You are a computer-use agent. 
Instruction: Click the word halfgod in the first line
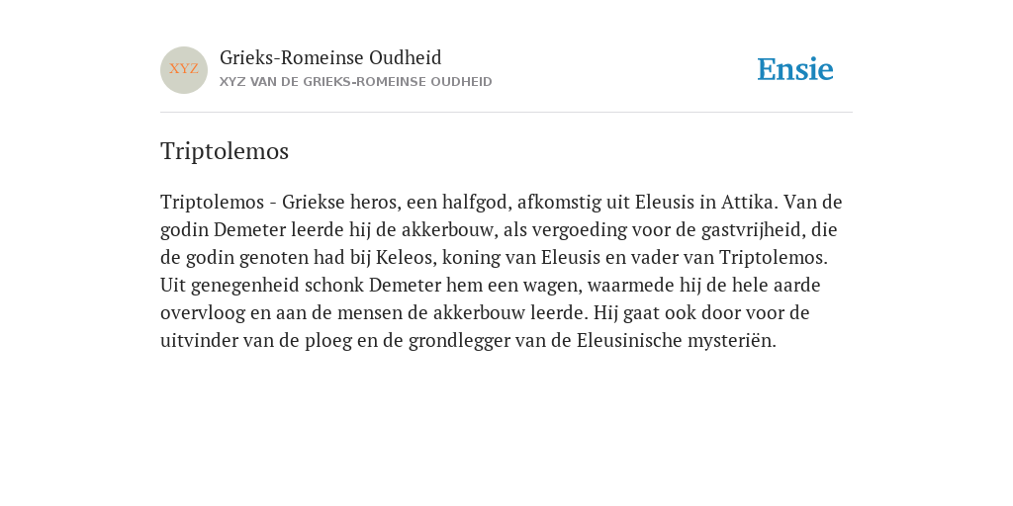477,202
